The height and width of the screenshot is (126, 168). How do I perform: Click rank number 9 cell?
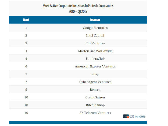(x=26, y=90)
